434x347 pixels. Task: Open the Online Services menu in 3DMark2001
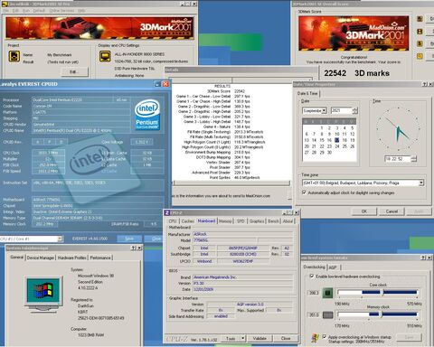click(x=61, y=11)
